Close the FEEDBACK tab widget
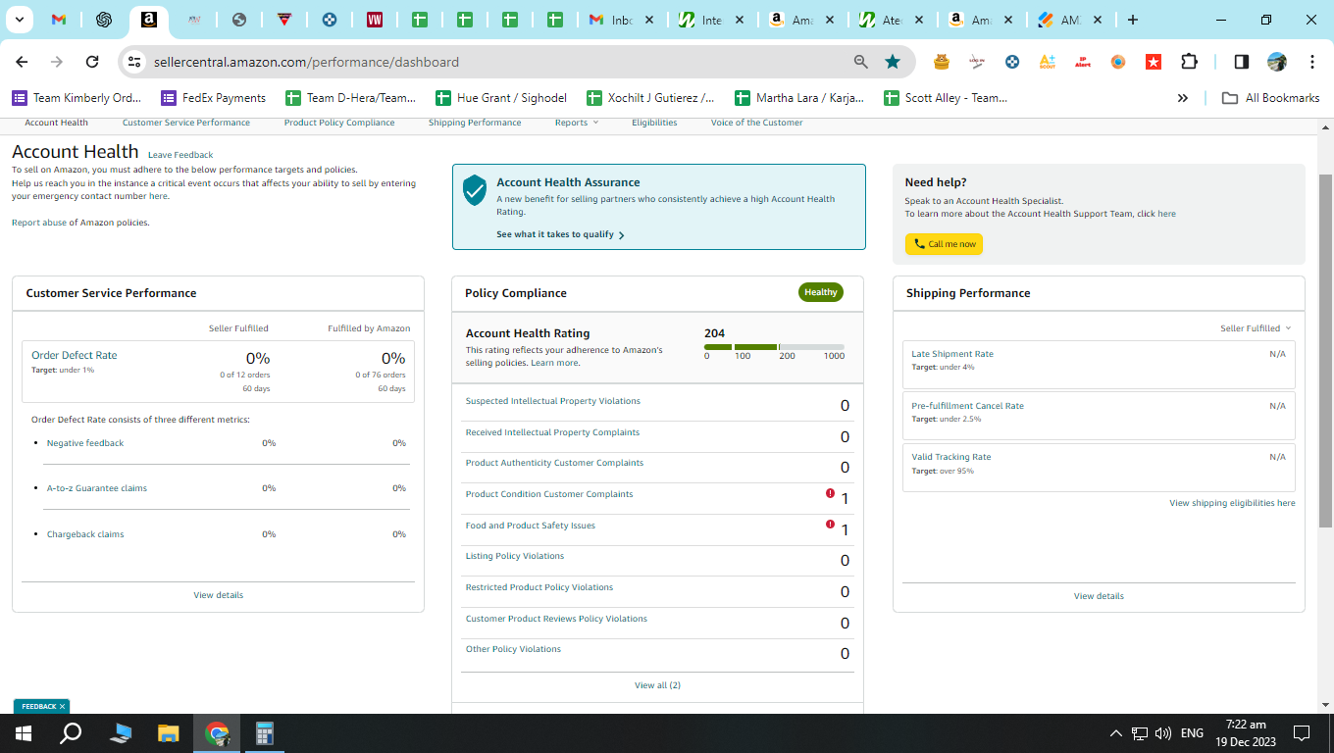Viewport: 1334px width, 753px height. pyautogui.click(x=62, y=706)
